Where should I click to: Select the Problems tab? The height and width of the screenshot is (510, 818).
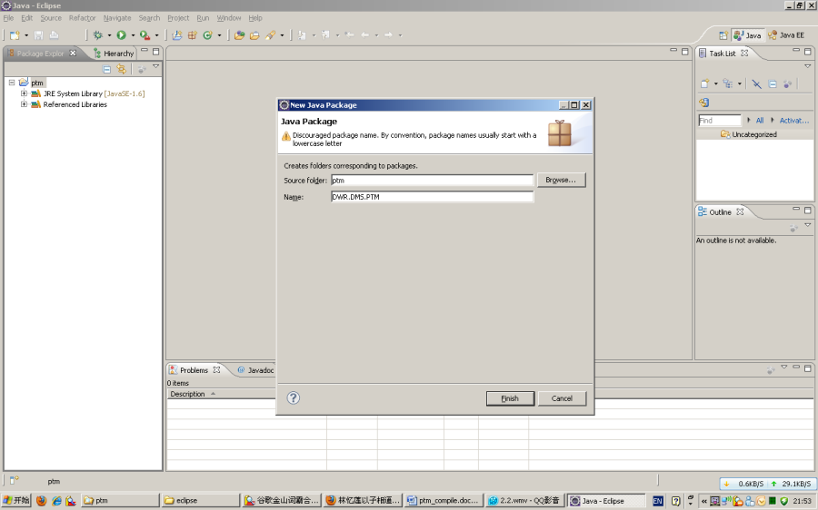[x=195, y=370]
